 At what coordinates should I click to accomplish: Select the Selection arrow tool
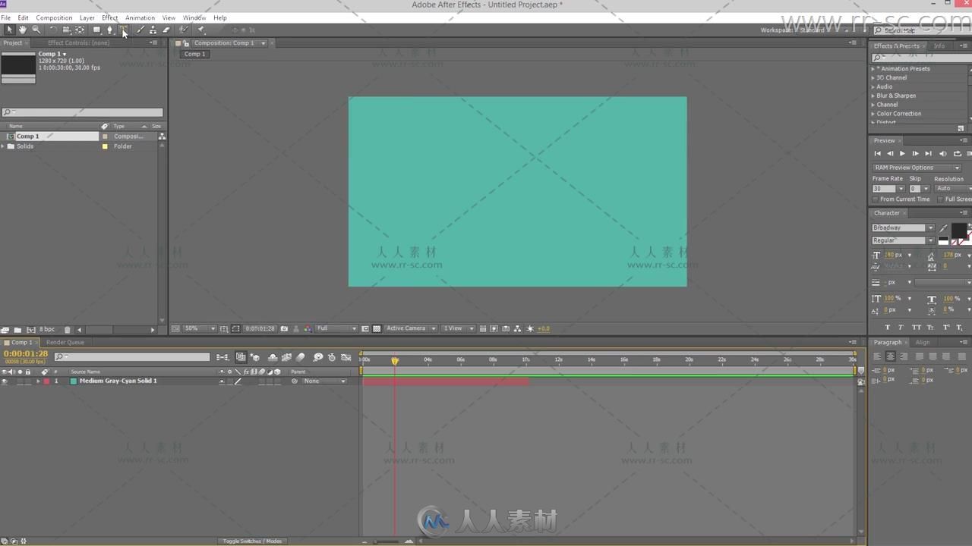[9, 30]
